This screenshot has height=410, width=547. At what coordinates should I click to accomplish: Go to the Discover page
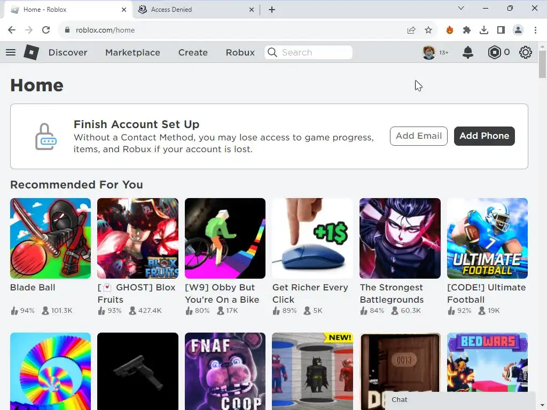[x=68, y=52]
